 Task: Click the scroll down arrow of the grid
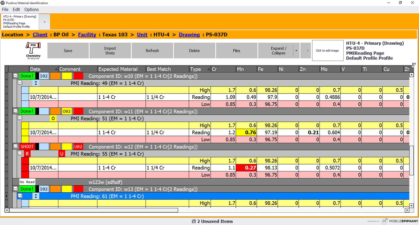point(411,206)
